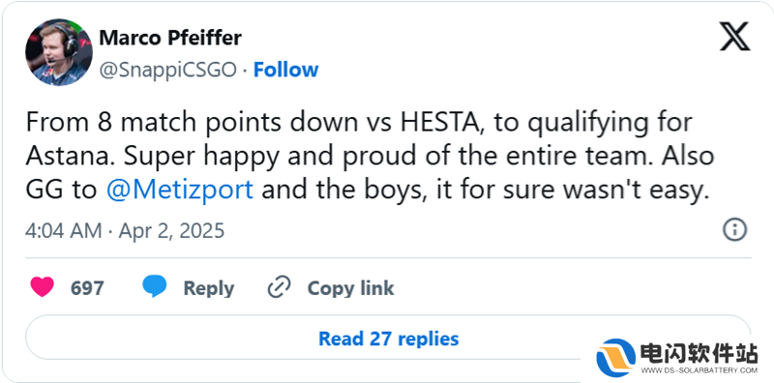Image resolution: width=774 pixels, height=383 pixels.
Task: Click the tweet text starting 'From 8 match points'
Action: [x=371, y=156]
